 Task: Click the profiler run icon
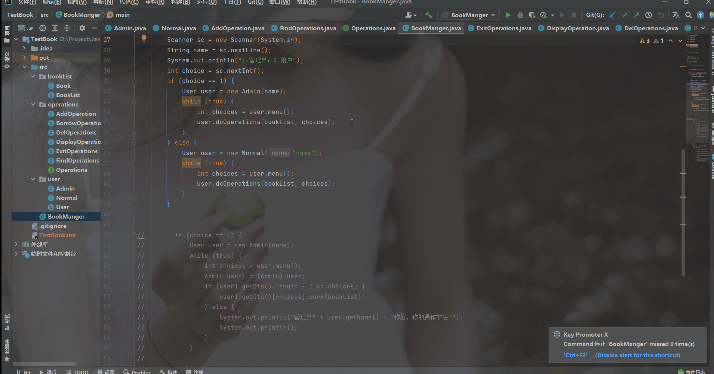click(544, 15)
